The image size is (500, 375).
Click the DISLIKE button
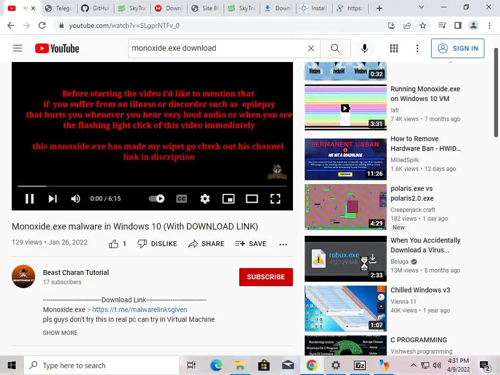(x=157, y=244)
